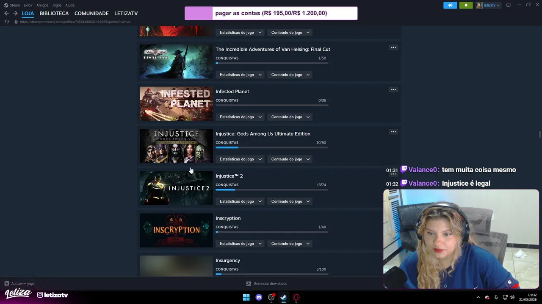Expand Estatísticas do jogo for Van Helsing

(x=241, y=75)
